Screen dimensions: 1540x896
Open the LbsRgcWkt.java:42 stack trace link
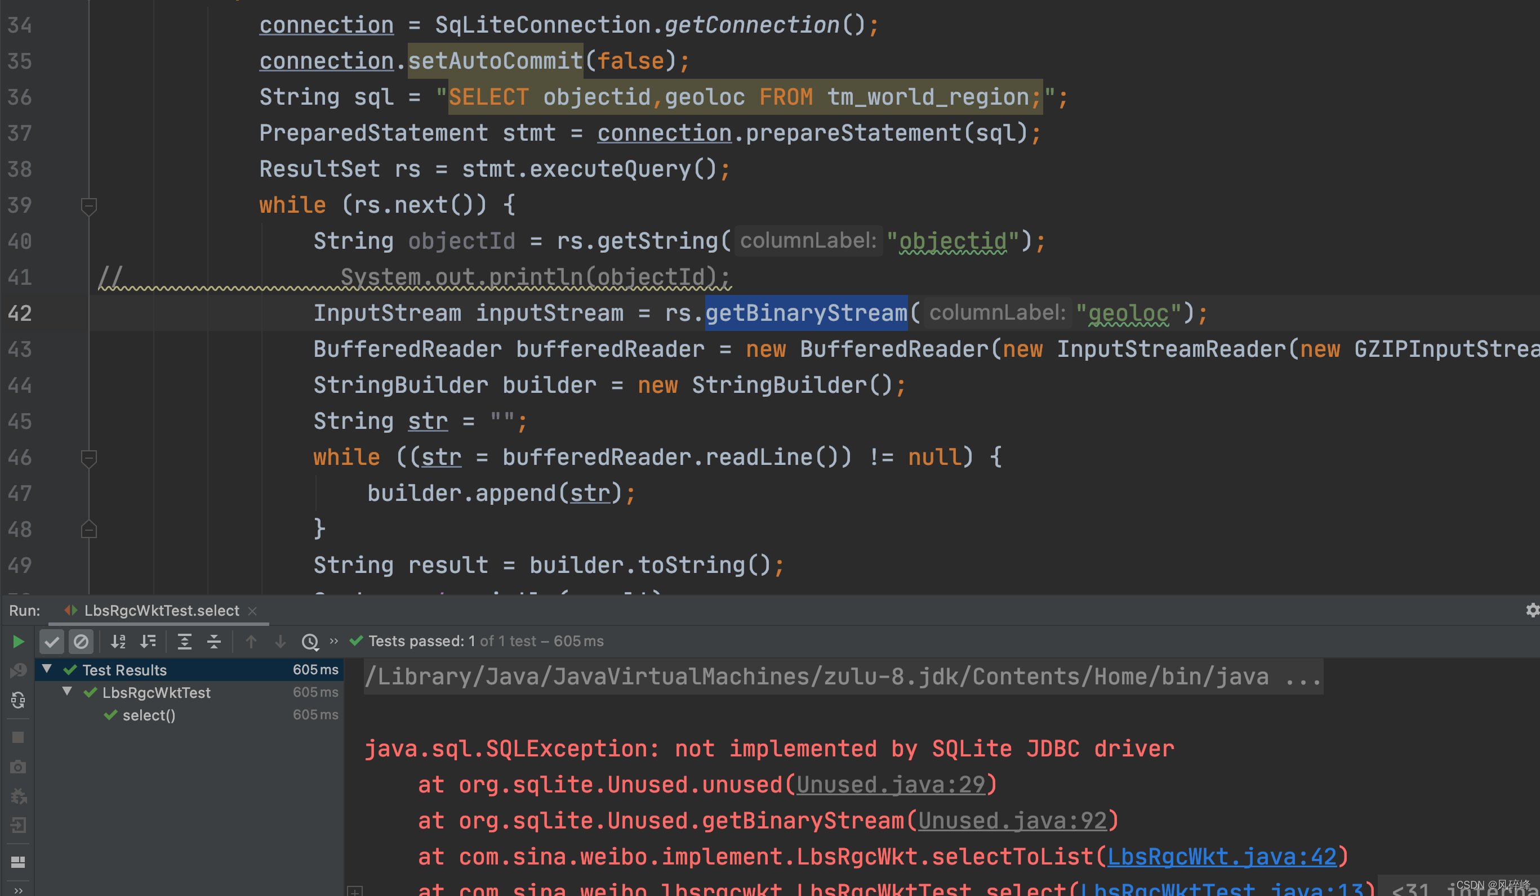[x=1222, y=856]
